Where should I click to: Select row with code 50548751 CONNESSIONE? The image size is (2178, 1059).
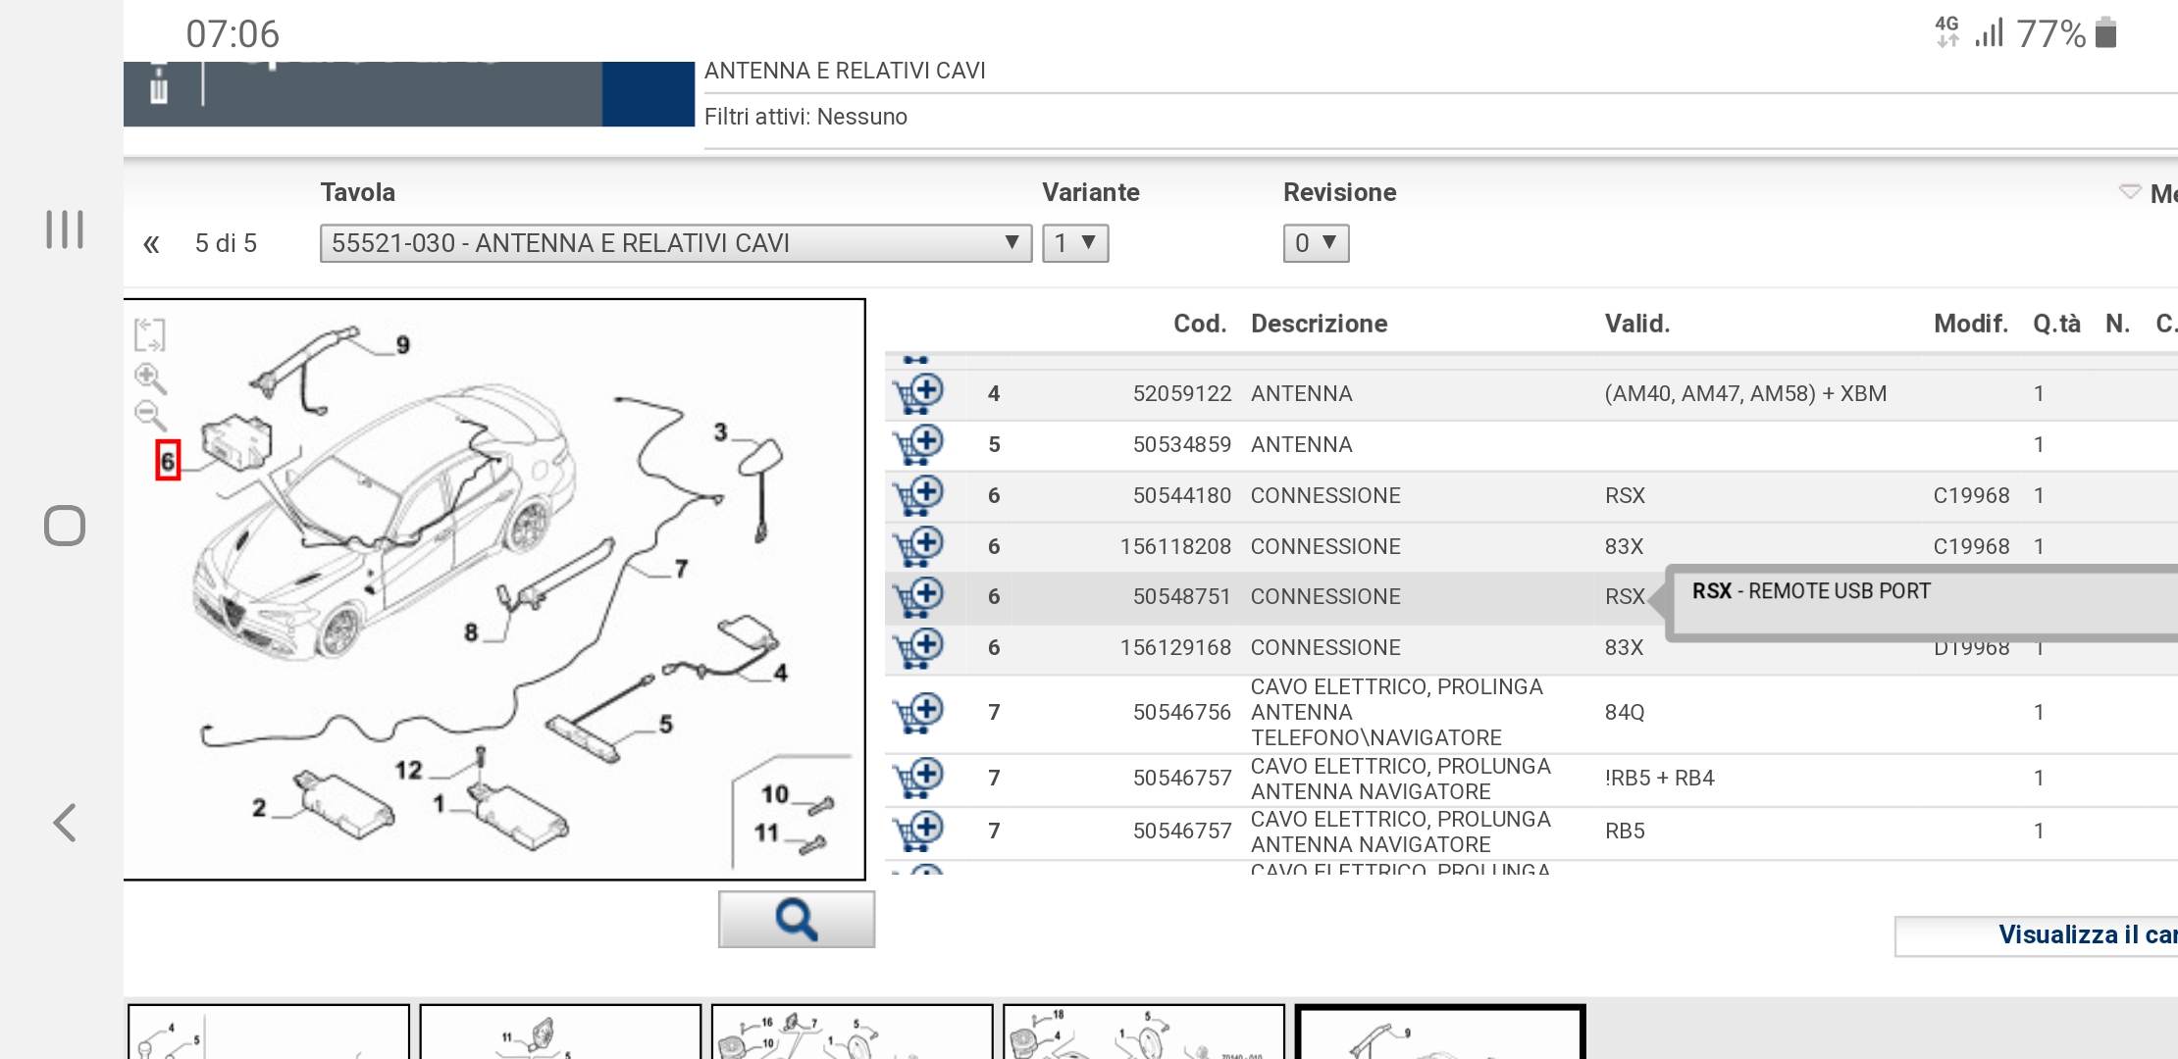[1181, 597]
